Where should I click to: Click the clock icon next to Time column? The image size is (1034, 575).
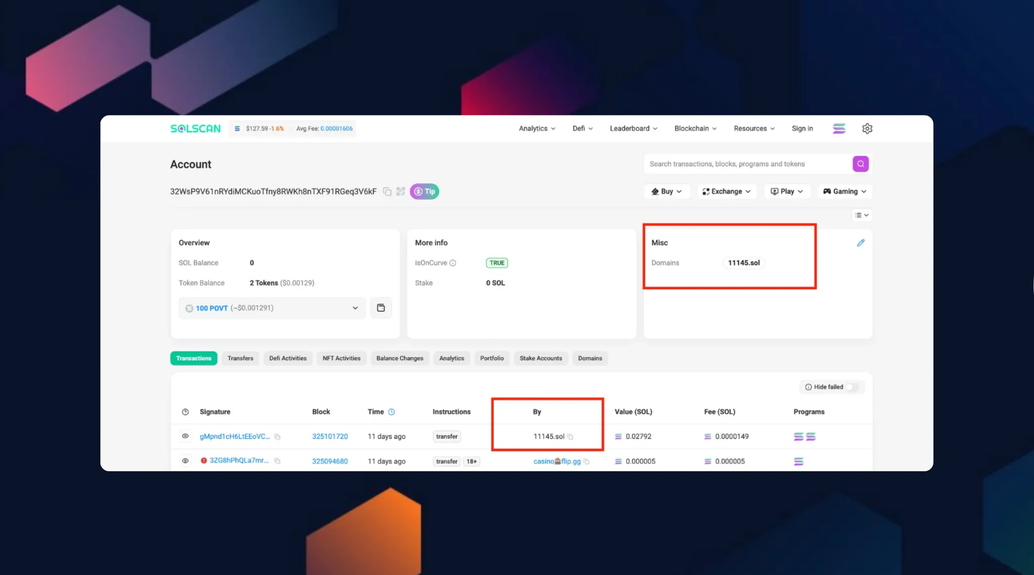click(391, 412)
